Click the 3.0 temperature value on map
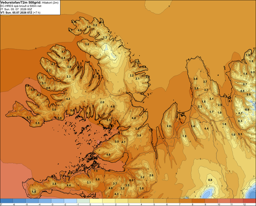Image resolution: width=256 pixels, height=206 pixels. 69,67
